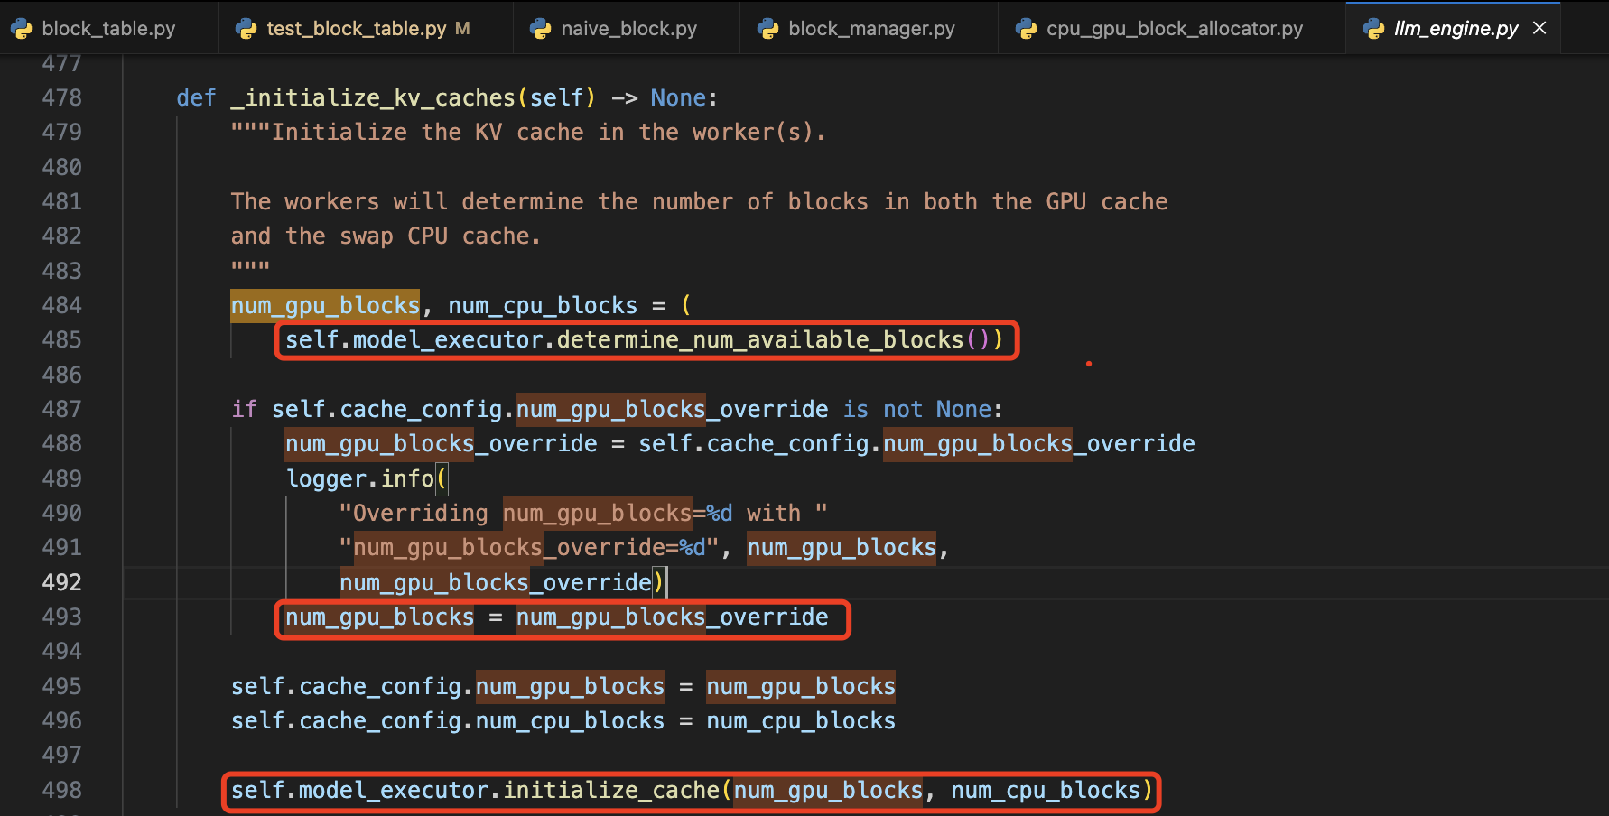The height and width of the screenshot is (816, 1609).
Task: Click the Python icon on block_manager.py tab
Action: coord(767,29)
